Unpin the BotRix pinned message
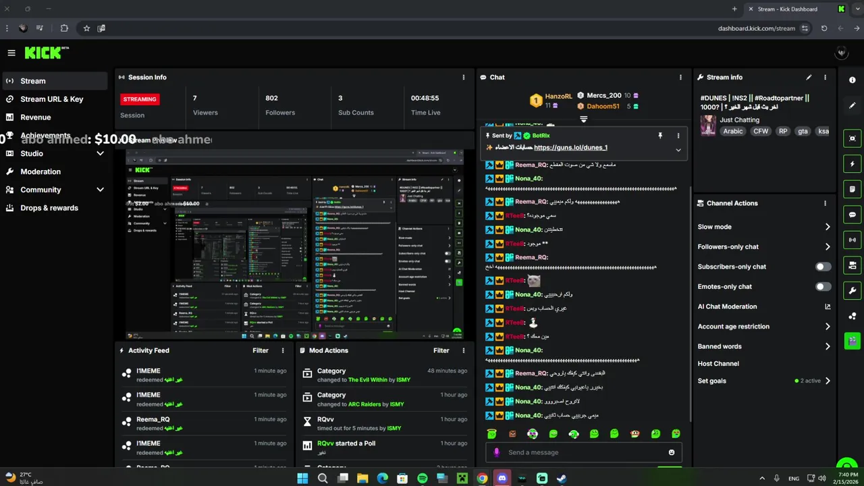Screen dimensions: 864x486 pyautogui.click(x=660, y=136)
